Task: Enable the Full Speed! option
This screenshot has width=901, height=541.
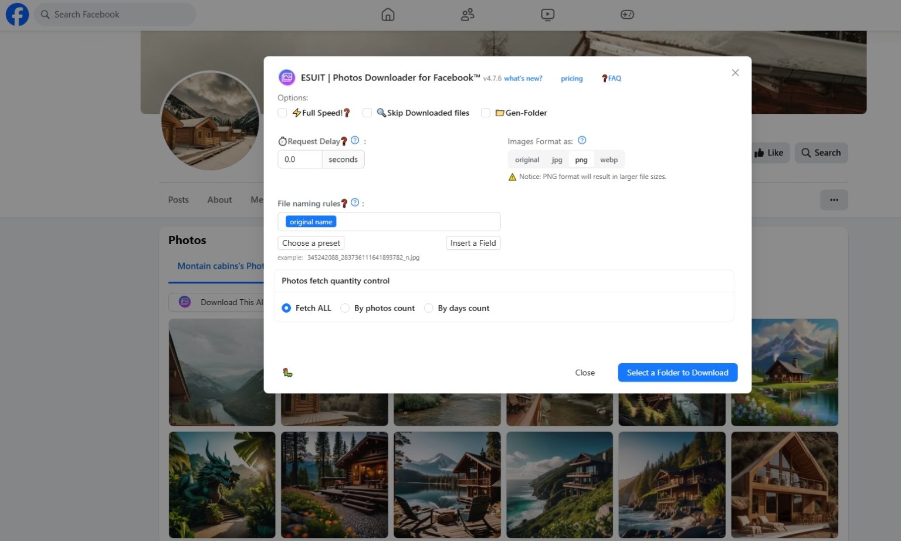Action: pos(282,113)
